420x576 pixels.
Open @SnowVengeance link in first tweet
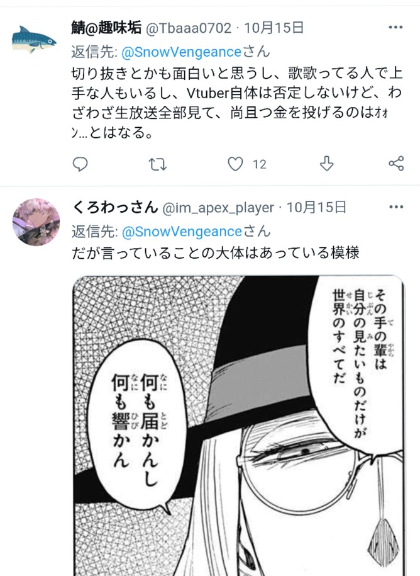coord(181,52)
